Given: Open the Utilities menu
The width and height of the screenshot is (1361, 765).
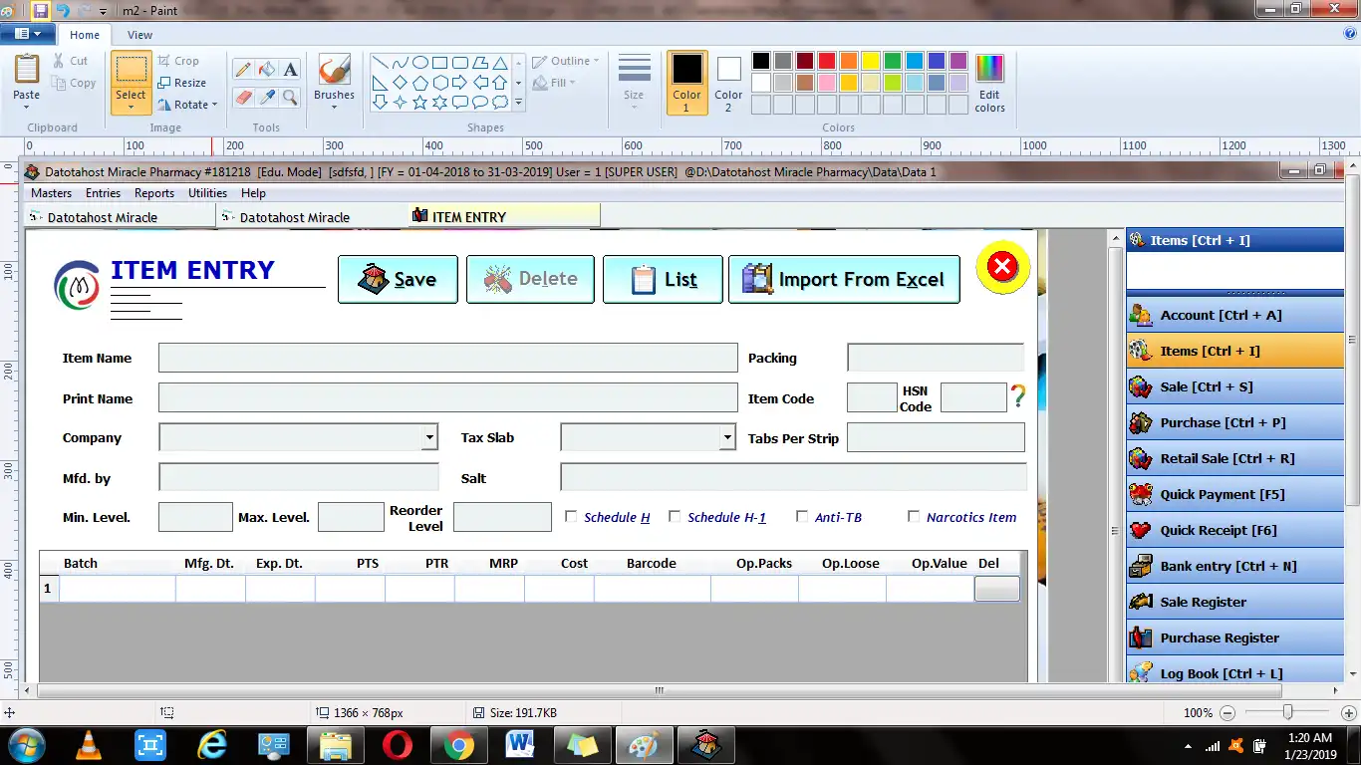Looking at the screenshot, I should pos(208,193).
